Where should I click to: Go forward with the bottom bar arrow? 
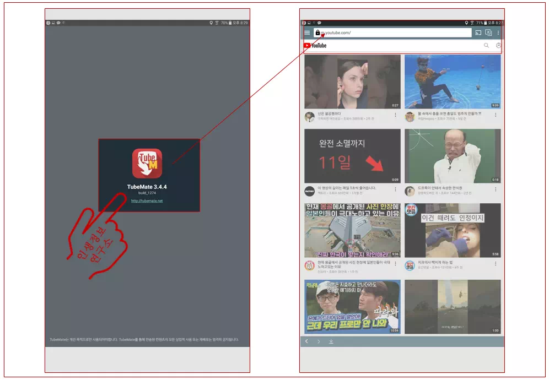pyautogui.click(x=319, y=341)
